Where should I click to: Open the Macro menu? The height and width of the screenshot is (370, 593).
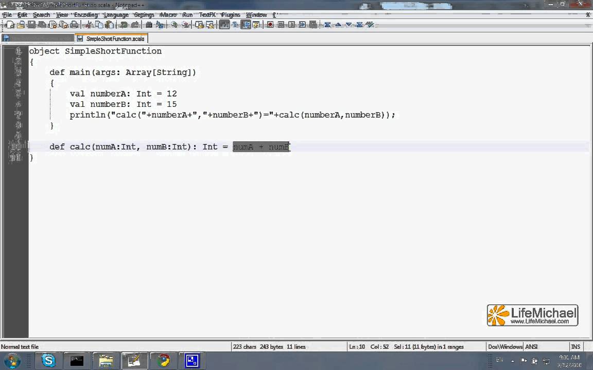pyautogui.click(x=168, y=15)
